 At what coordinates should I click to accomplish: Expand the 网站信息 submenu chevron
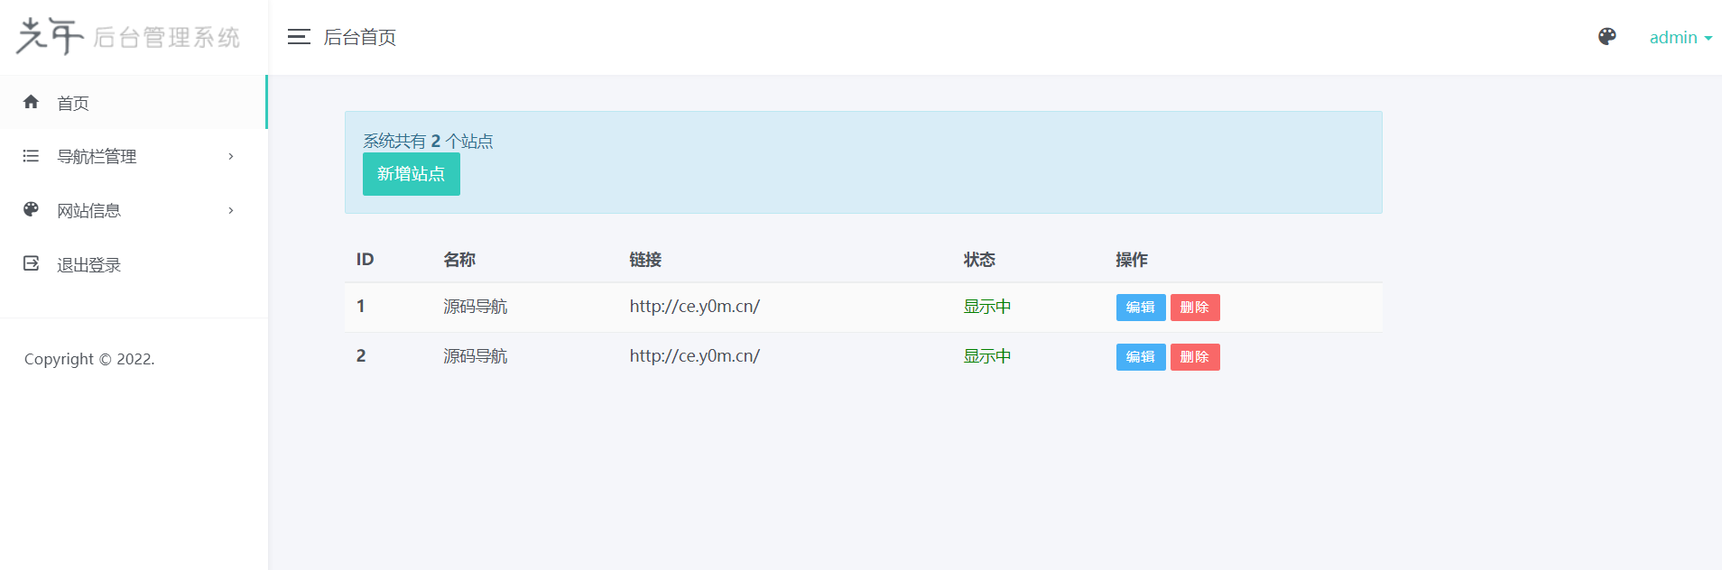click(231, 211)
